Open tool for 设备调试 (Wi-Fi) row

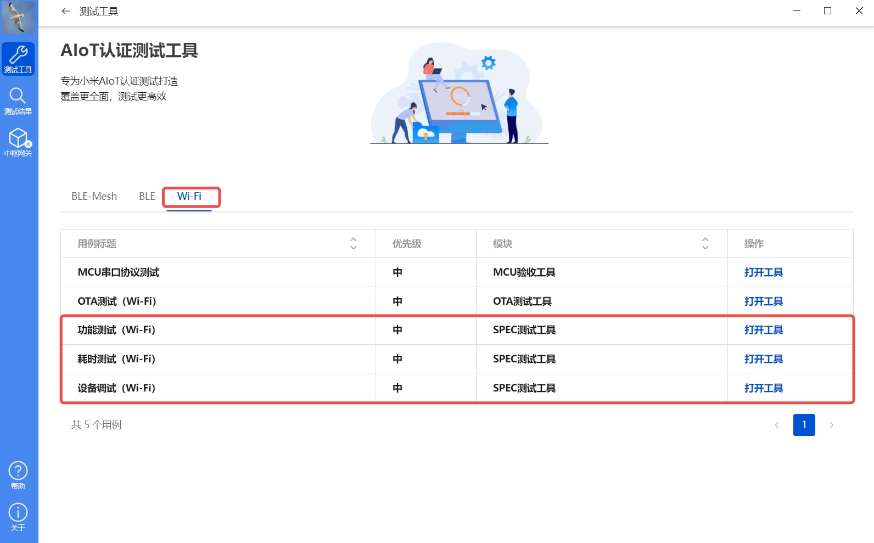[x=764, y=388]
